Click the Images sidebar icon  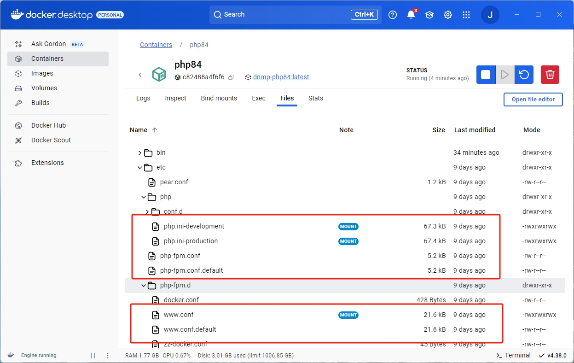(x=18, y=74)
